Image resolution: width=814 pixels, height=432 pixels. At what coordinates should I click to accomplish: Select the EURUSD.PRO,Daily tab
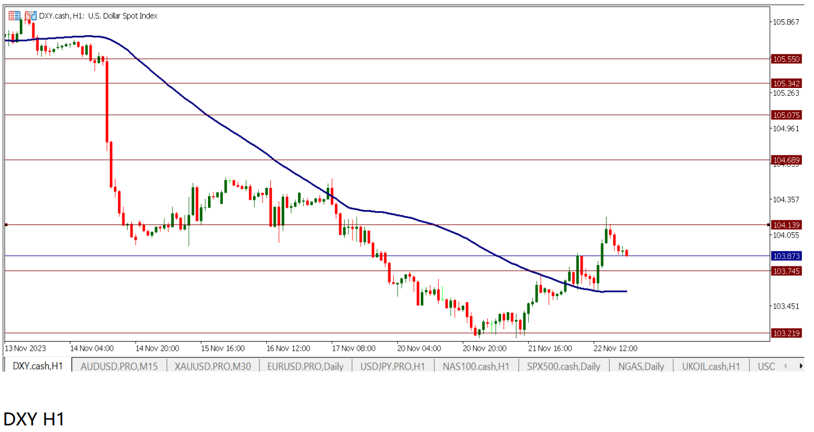306,366
